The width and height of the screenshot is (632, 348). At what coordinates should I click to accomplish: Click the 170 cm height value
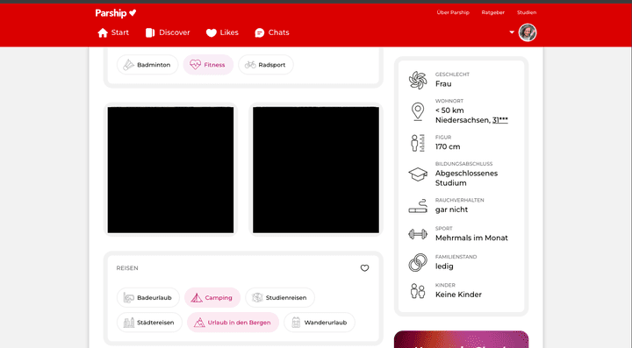(448, 147)
